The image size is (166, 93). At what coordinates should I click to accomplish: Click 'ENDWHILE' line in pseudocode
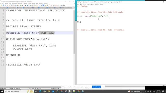[13, 55]
